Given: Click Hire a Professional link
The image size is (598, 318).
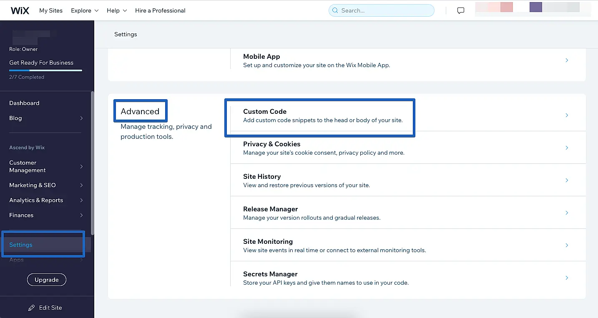Looking at the screenshot, I should pos(160,10).
